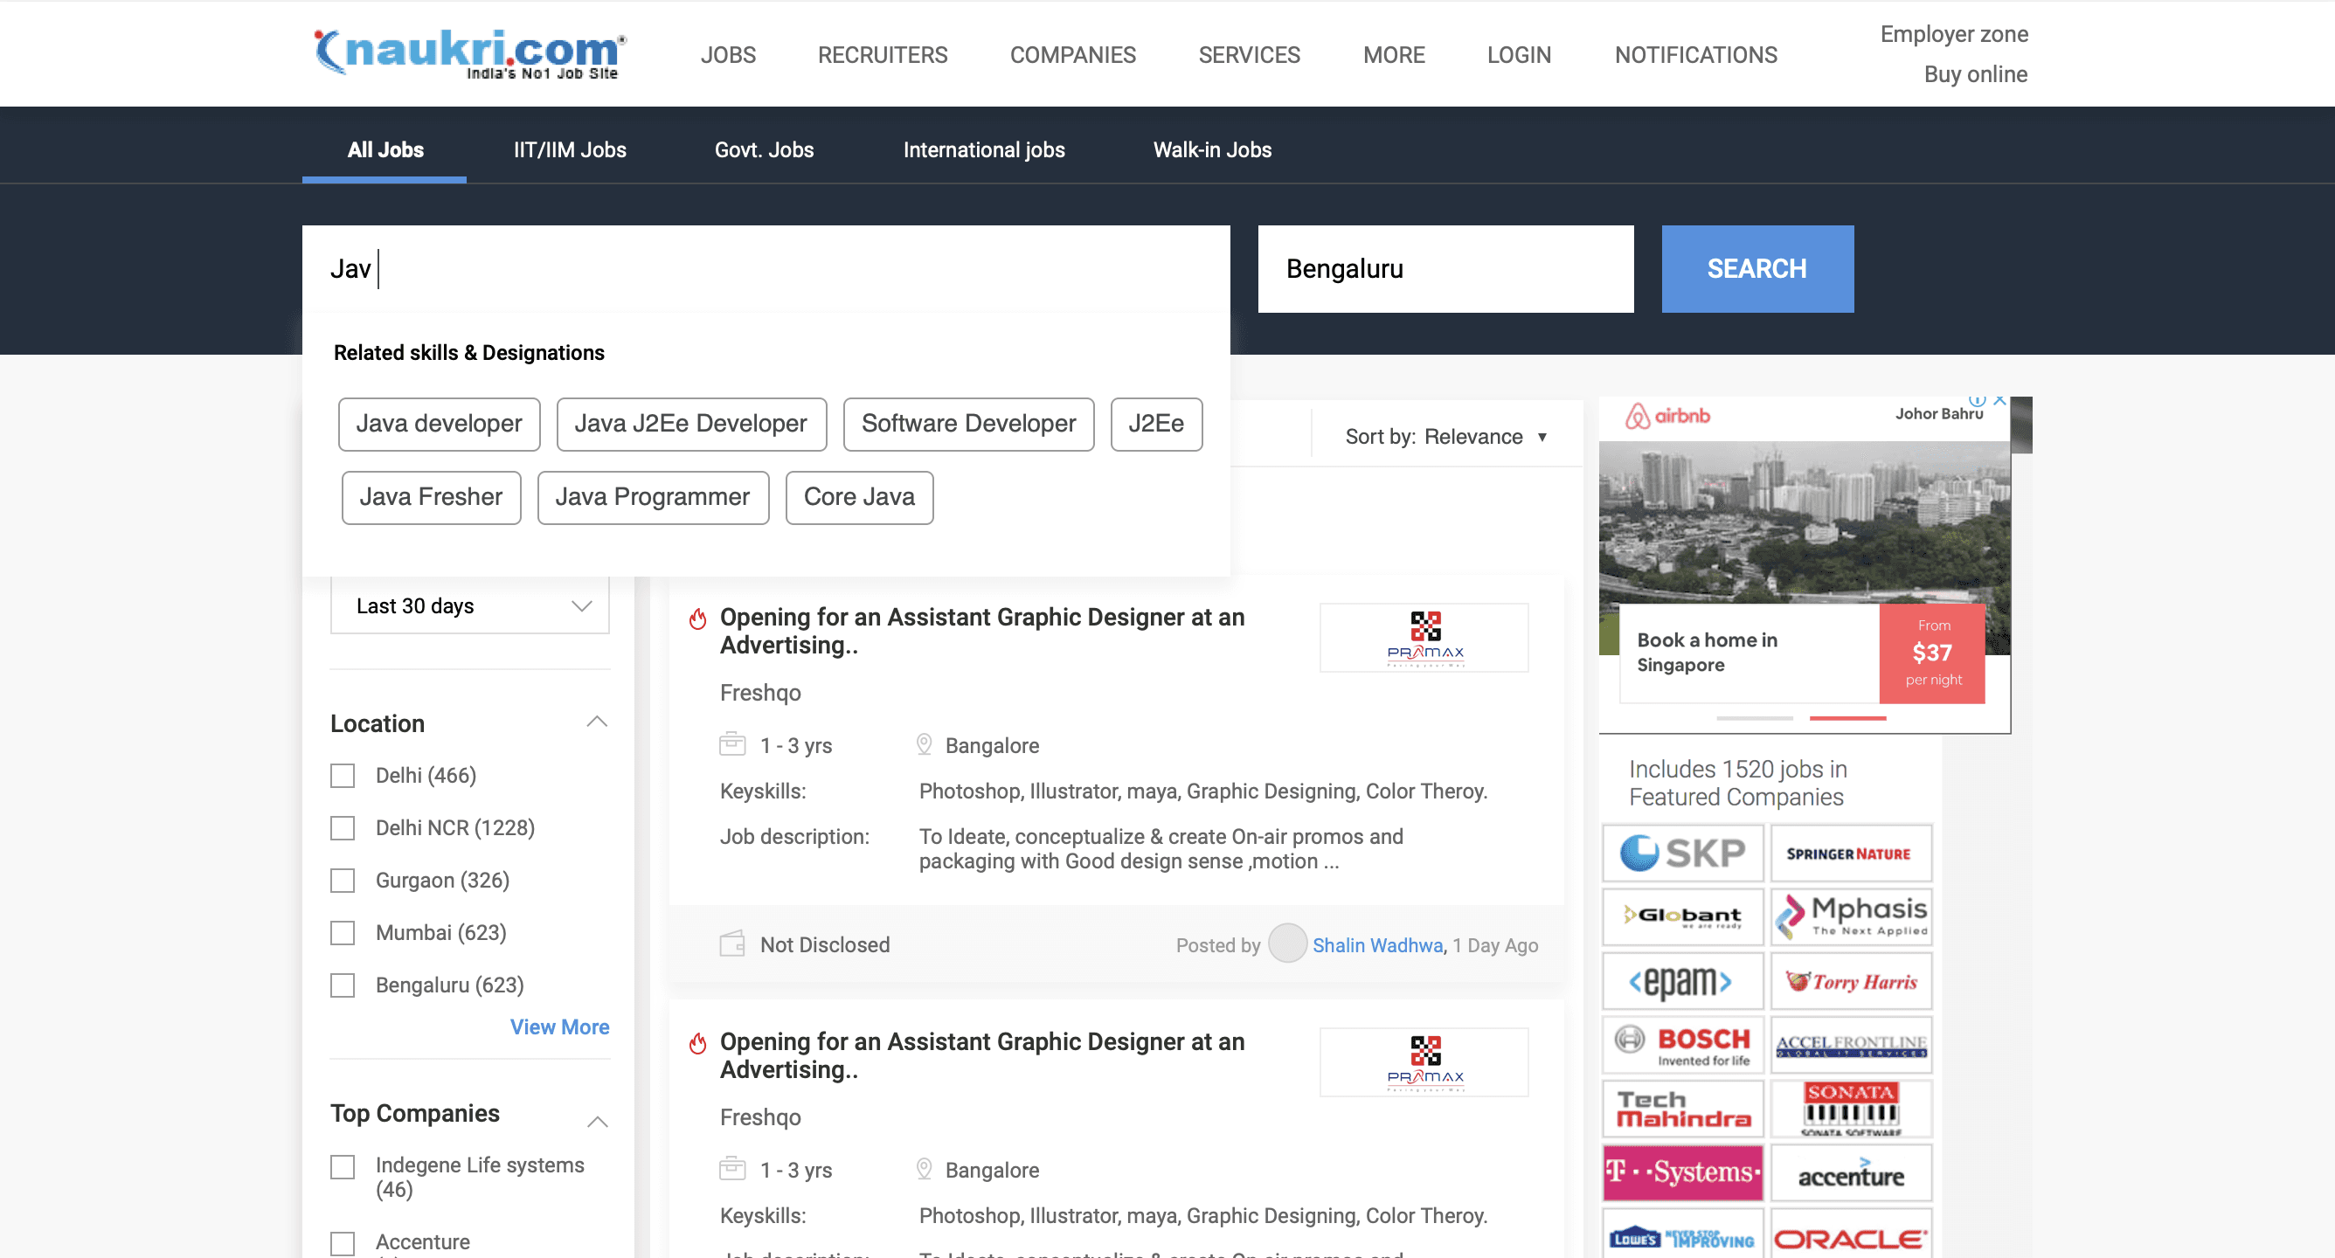Click the naukri.com logo
Screen dimensions: 2335x1258
[x=469, y=52]
